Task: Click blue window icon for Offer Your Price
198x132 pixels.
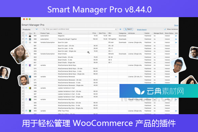Action: coord(26,111)
